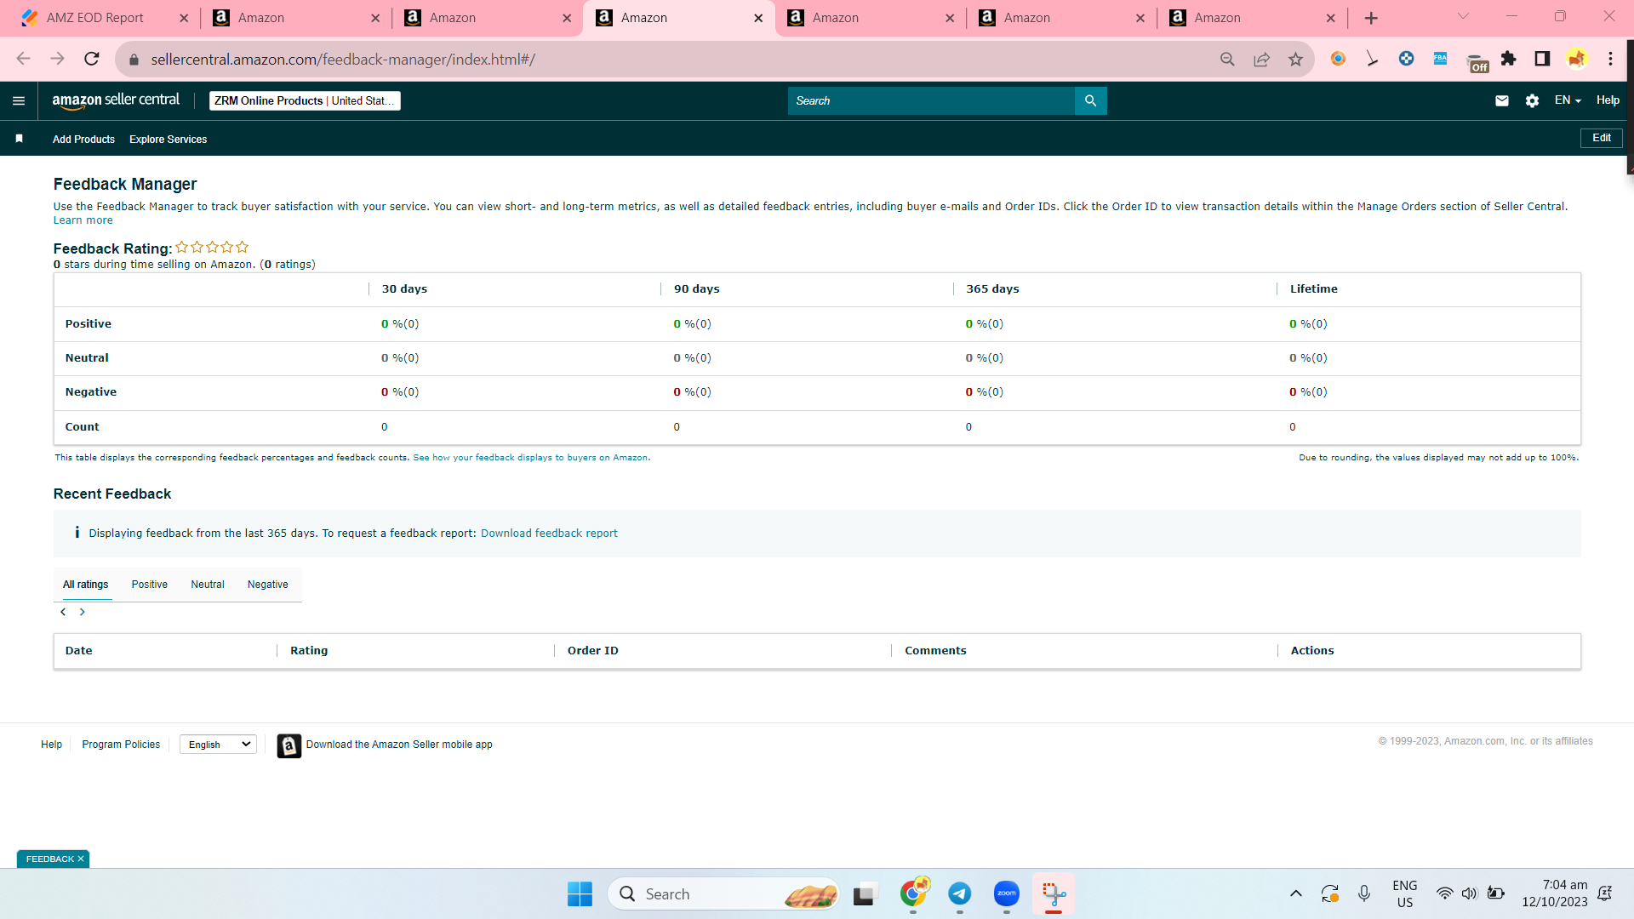Screen dimensions: 1634x919
Task: Click the footer Help link
Action: [51, 745]
